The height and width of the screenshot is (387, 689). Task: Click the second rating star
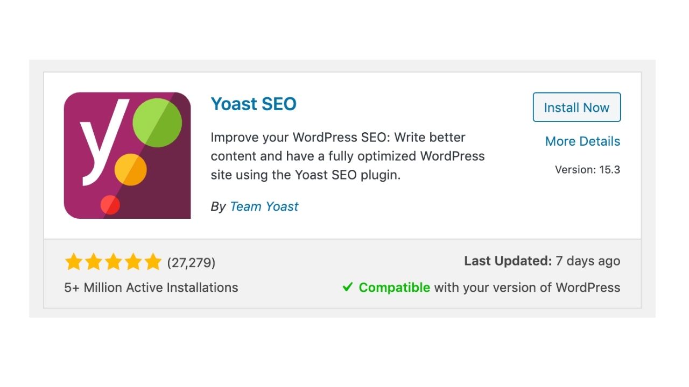click(x=93, y=262)
